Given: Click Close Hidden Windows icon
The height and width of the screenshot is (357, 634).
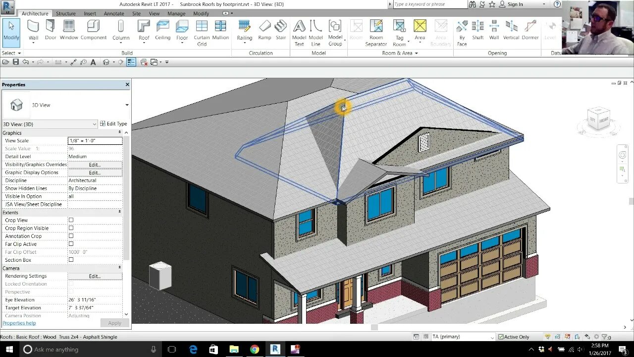Looking at the screenshot, I should pos(144,62).
